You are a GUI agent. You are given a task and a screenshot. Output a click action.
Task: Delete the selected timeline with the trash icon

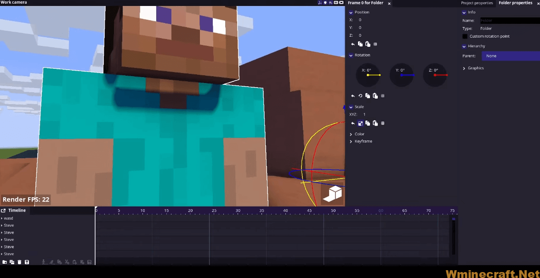pyautogui.click(x=19, y=262)
